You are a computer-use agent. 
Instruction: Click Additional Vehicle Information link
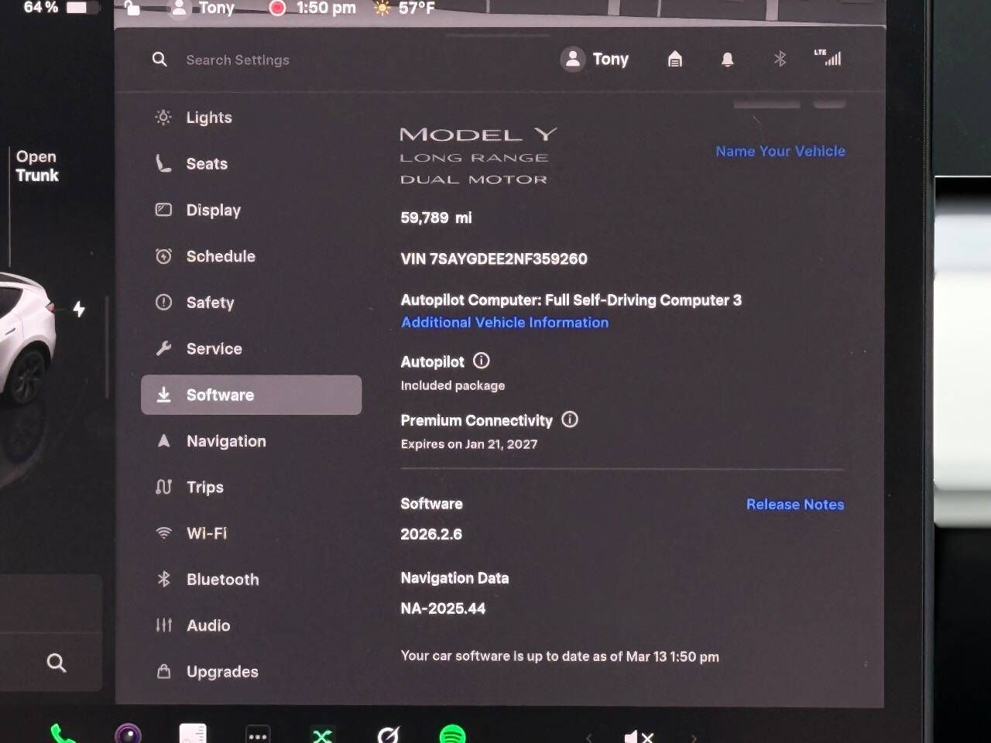[505, 323]
